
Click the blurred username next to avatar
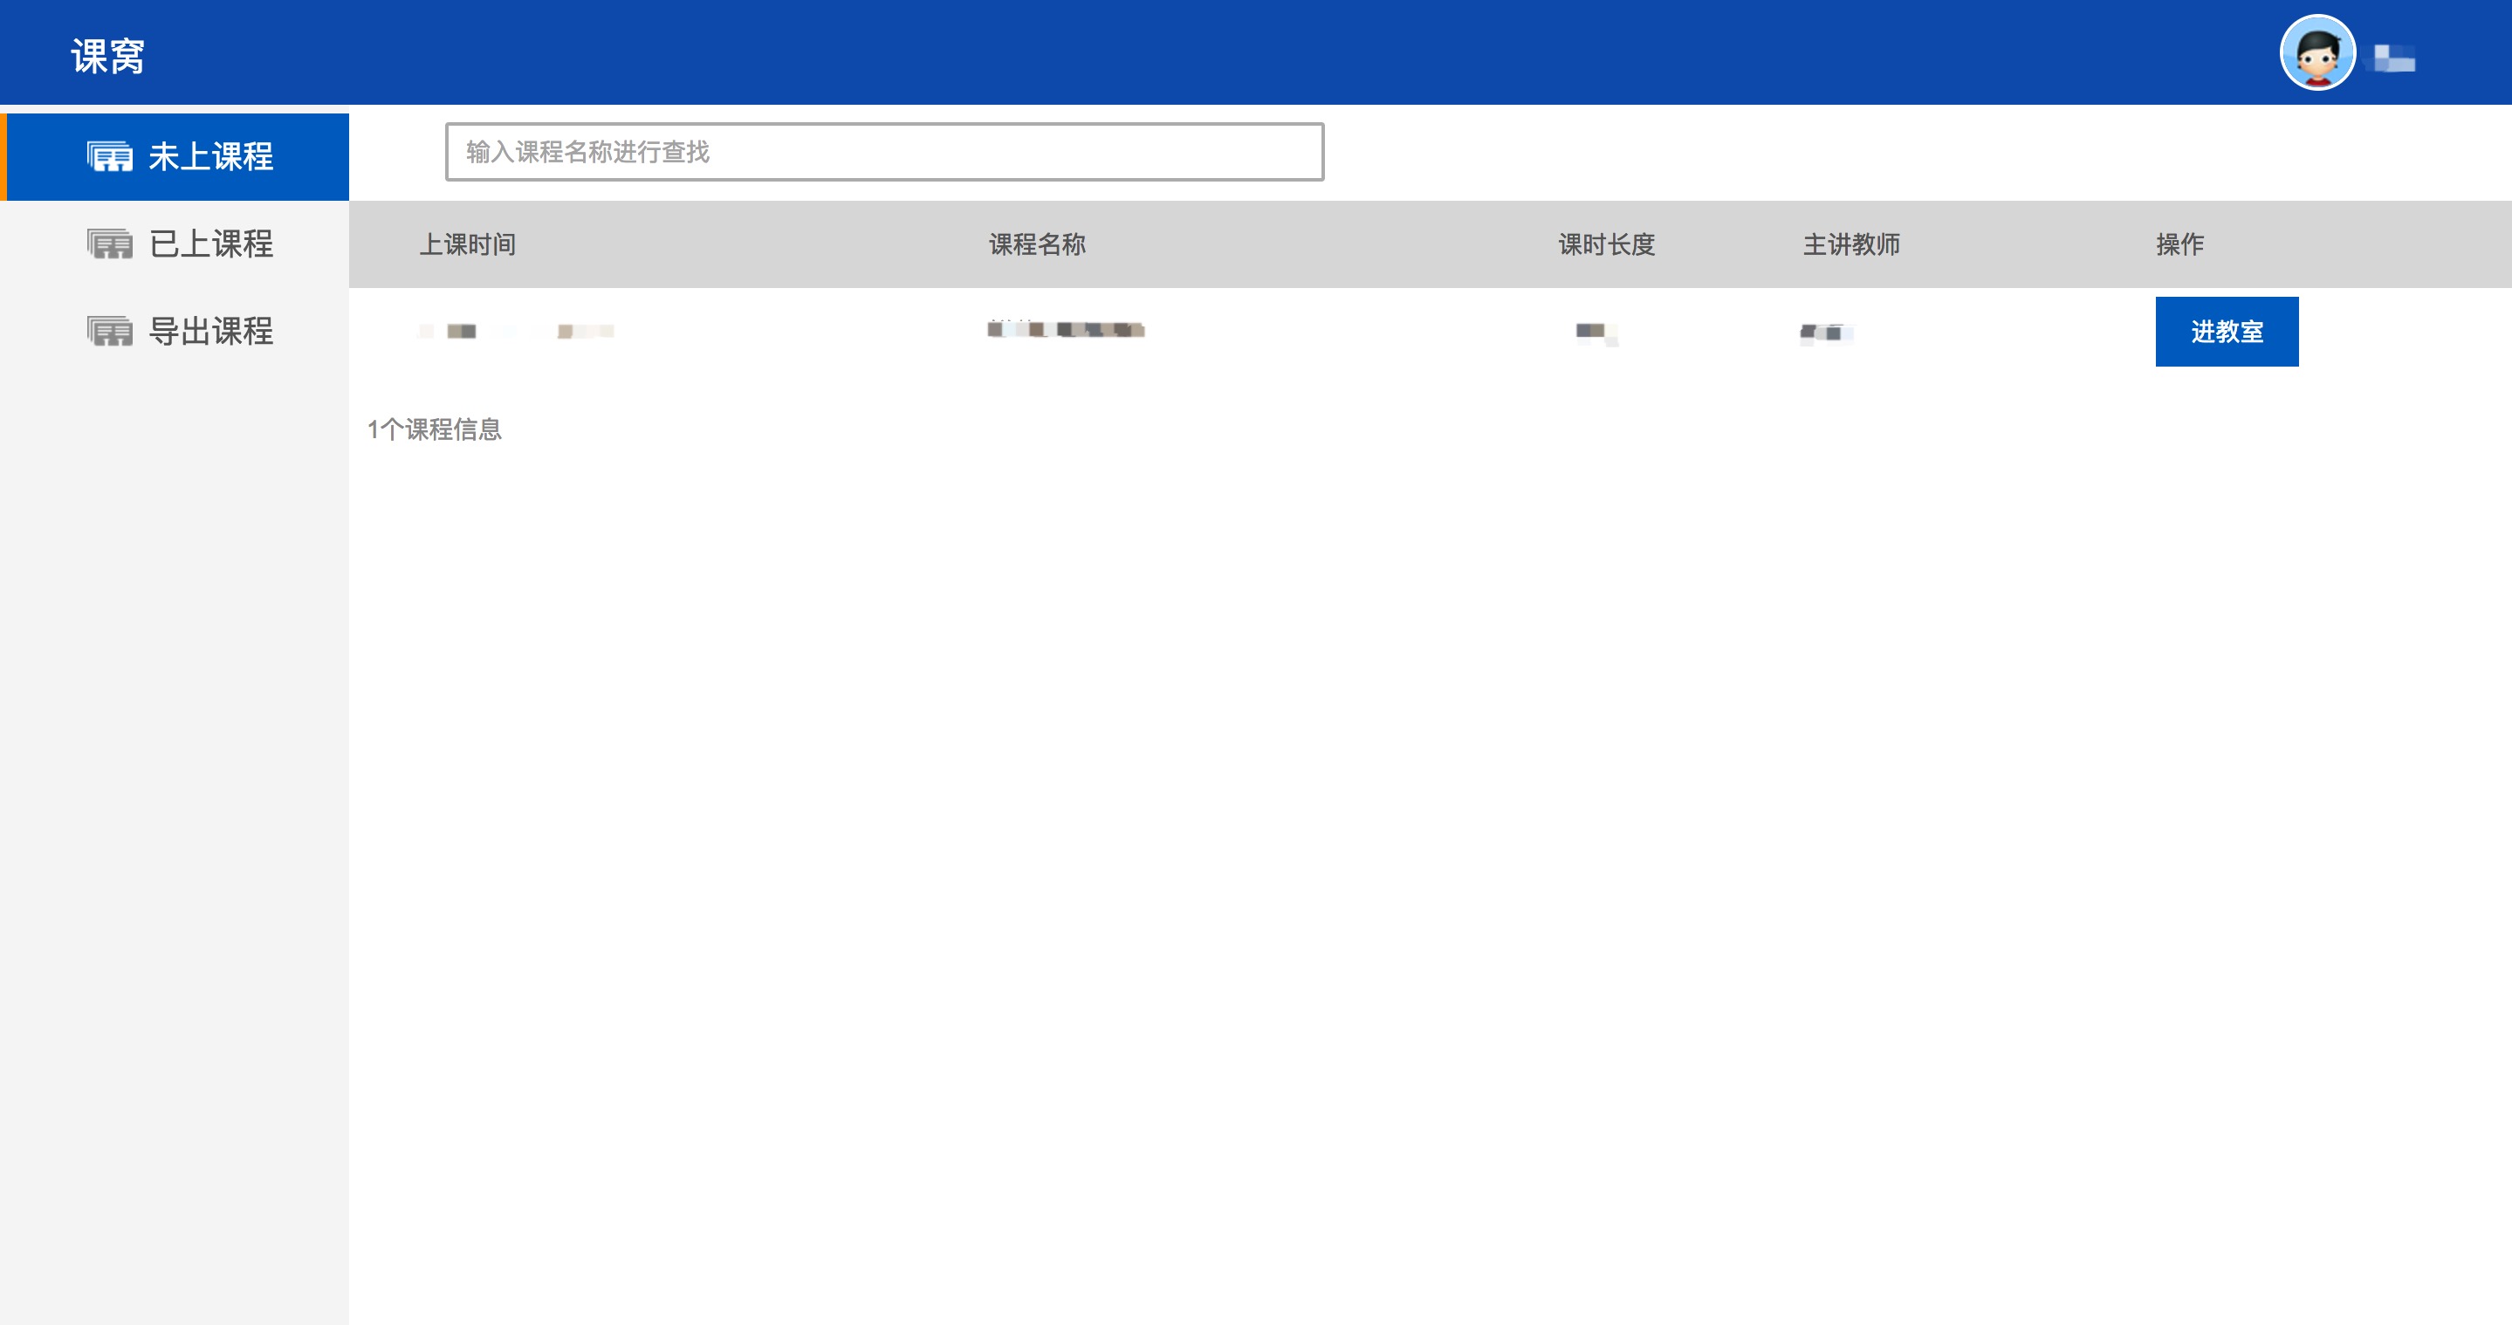click(2394, 58)
